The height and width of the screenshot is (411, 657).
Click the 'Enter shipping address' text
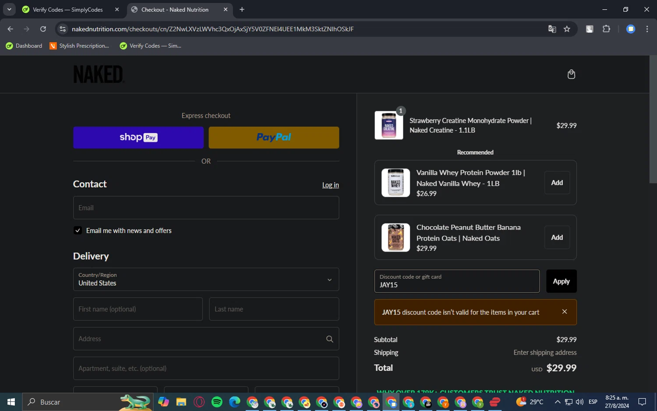(545, 352)
